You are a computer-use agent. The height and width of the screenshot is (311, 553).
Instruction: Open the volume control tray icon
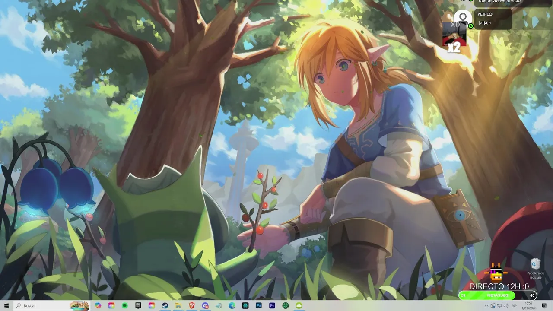pos(506,305)
